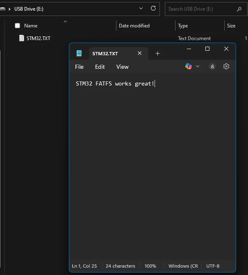Click the Search USB Drive (E:) field

click(x=206, y=9)
